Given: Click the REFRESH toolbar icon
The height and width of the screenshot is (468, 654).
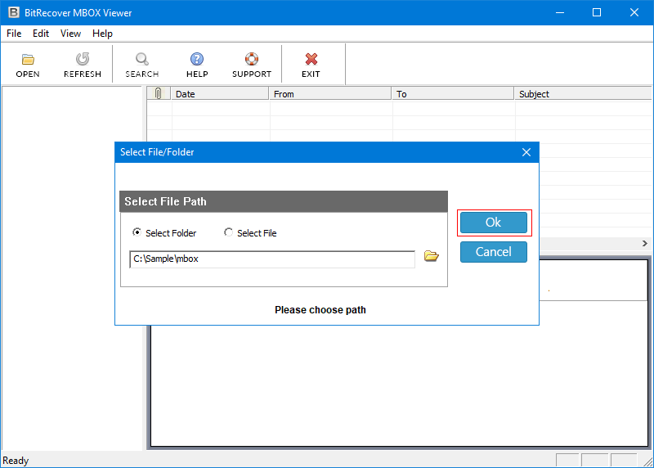Looking at the screenshot, I should click(83, 59).
